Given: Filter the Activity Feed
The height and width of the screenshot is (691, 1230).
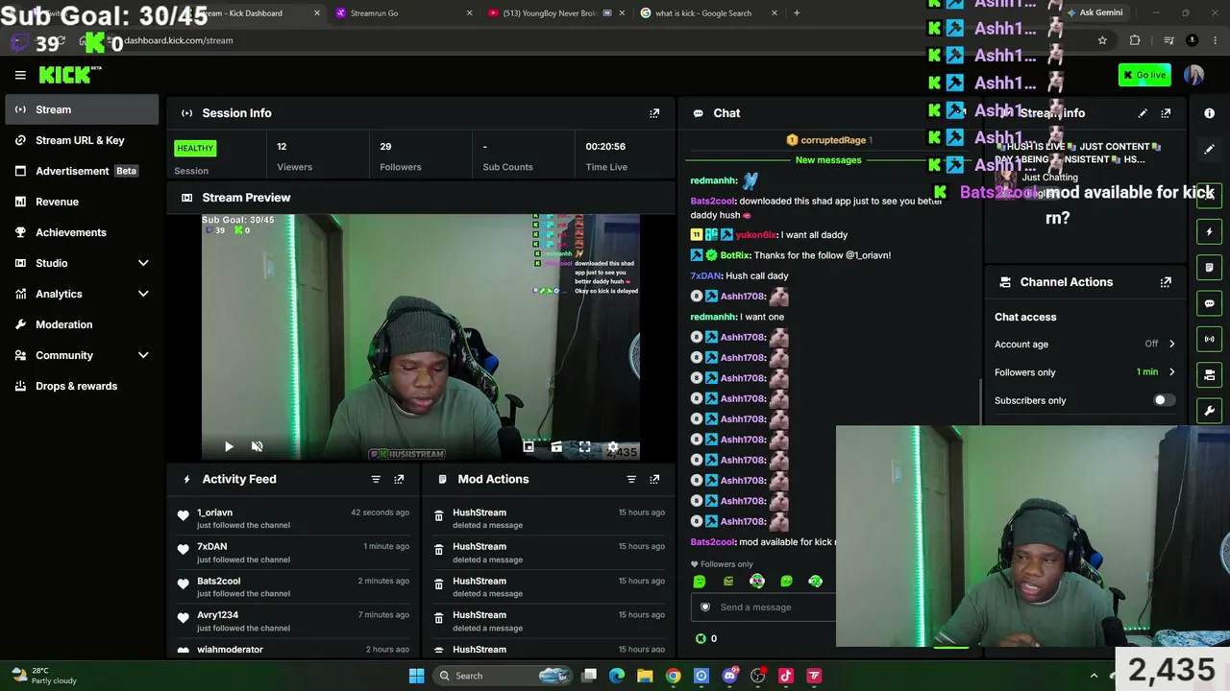Looking at the screenshot, I should click(376, 479).
